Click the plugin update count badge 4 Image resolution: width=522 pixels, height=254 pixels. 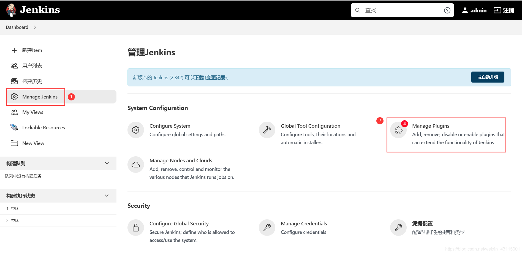tap(404, 124)
